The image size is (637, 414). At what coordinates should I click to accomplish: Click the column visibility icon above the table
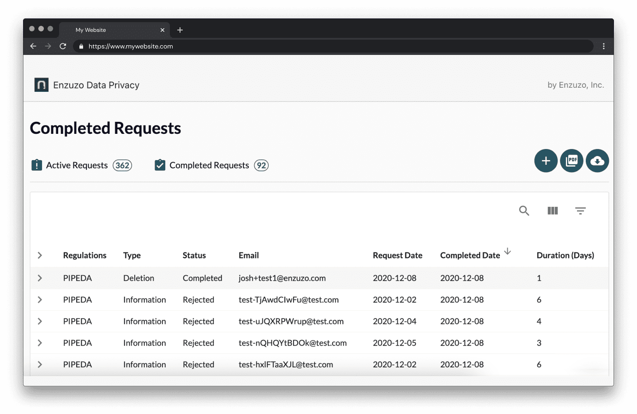[553, 210]
